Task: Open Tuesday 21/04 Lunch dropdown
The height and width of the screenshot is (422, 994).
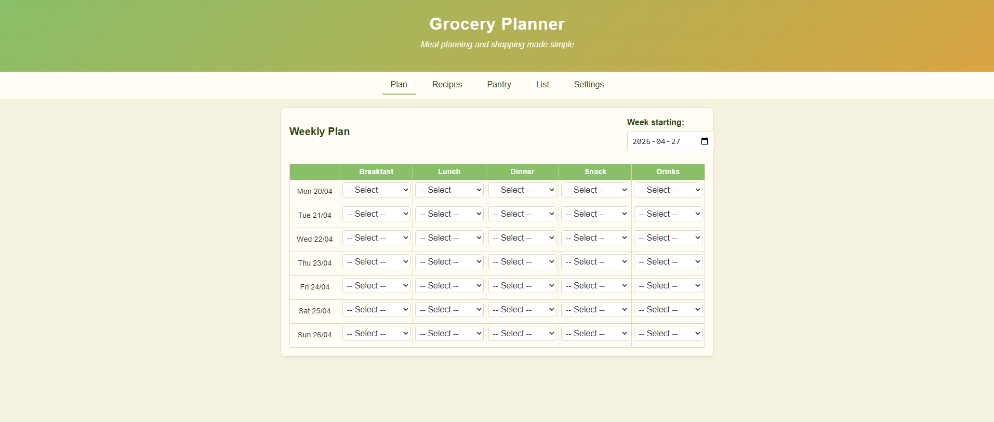Action: 449,214
